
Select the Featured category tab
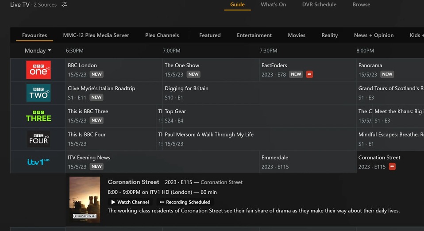[x=210, y=35]
